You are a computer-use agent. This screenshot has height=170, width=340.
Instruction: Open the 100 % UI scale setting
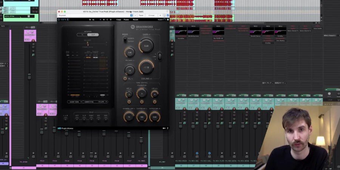[63, 20]
